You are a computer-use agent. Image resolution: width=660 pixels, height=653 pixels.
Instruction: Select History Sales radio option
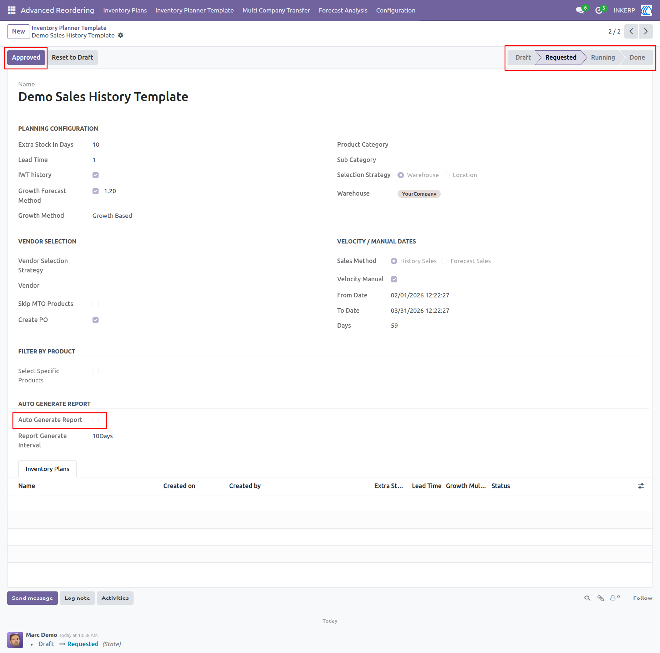pyautogui.click(x=394, y=261)
